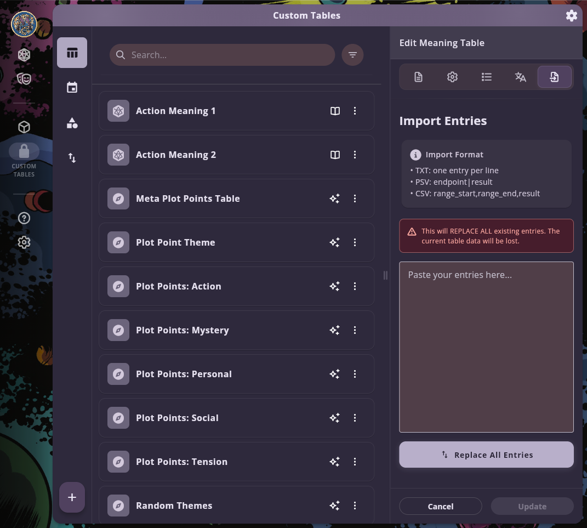Select the calendar event tab icon
Screen dimensions: 587x528
[x=72, y=88]
